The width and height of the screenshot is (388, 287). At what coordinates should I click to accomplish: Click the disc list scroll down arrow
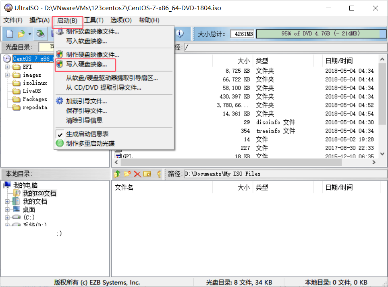pos(382,154)
